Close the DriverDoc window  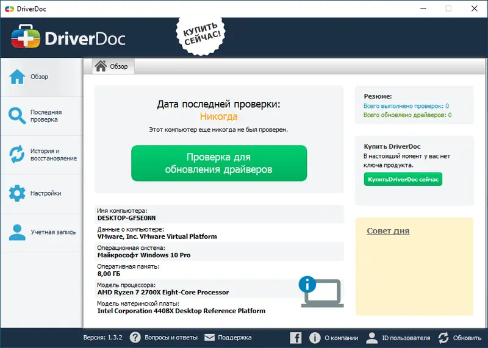[x=475, y=9]
